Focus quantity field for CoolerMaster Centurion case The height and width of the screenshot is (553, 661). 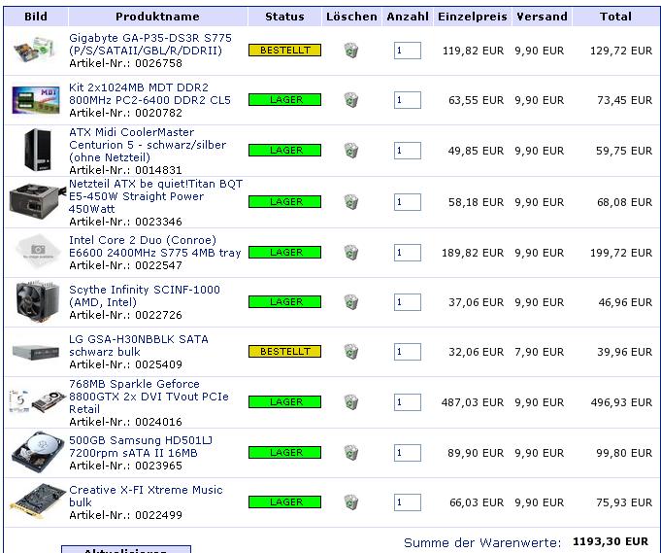[x=408, y=151]
